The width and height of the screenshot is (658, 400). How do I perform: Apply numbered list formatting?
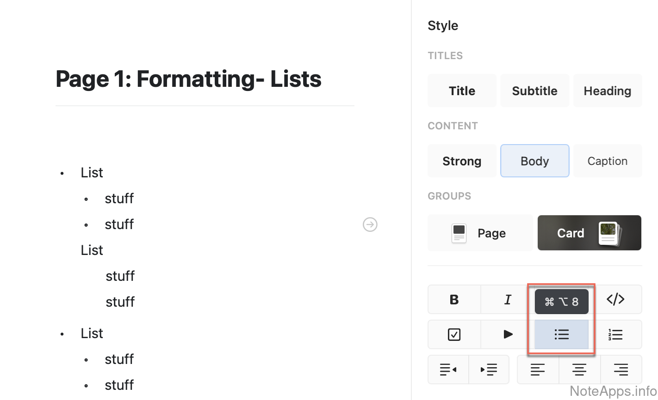tap(615, 334)
